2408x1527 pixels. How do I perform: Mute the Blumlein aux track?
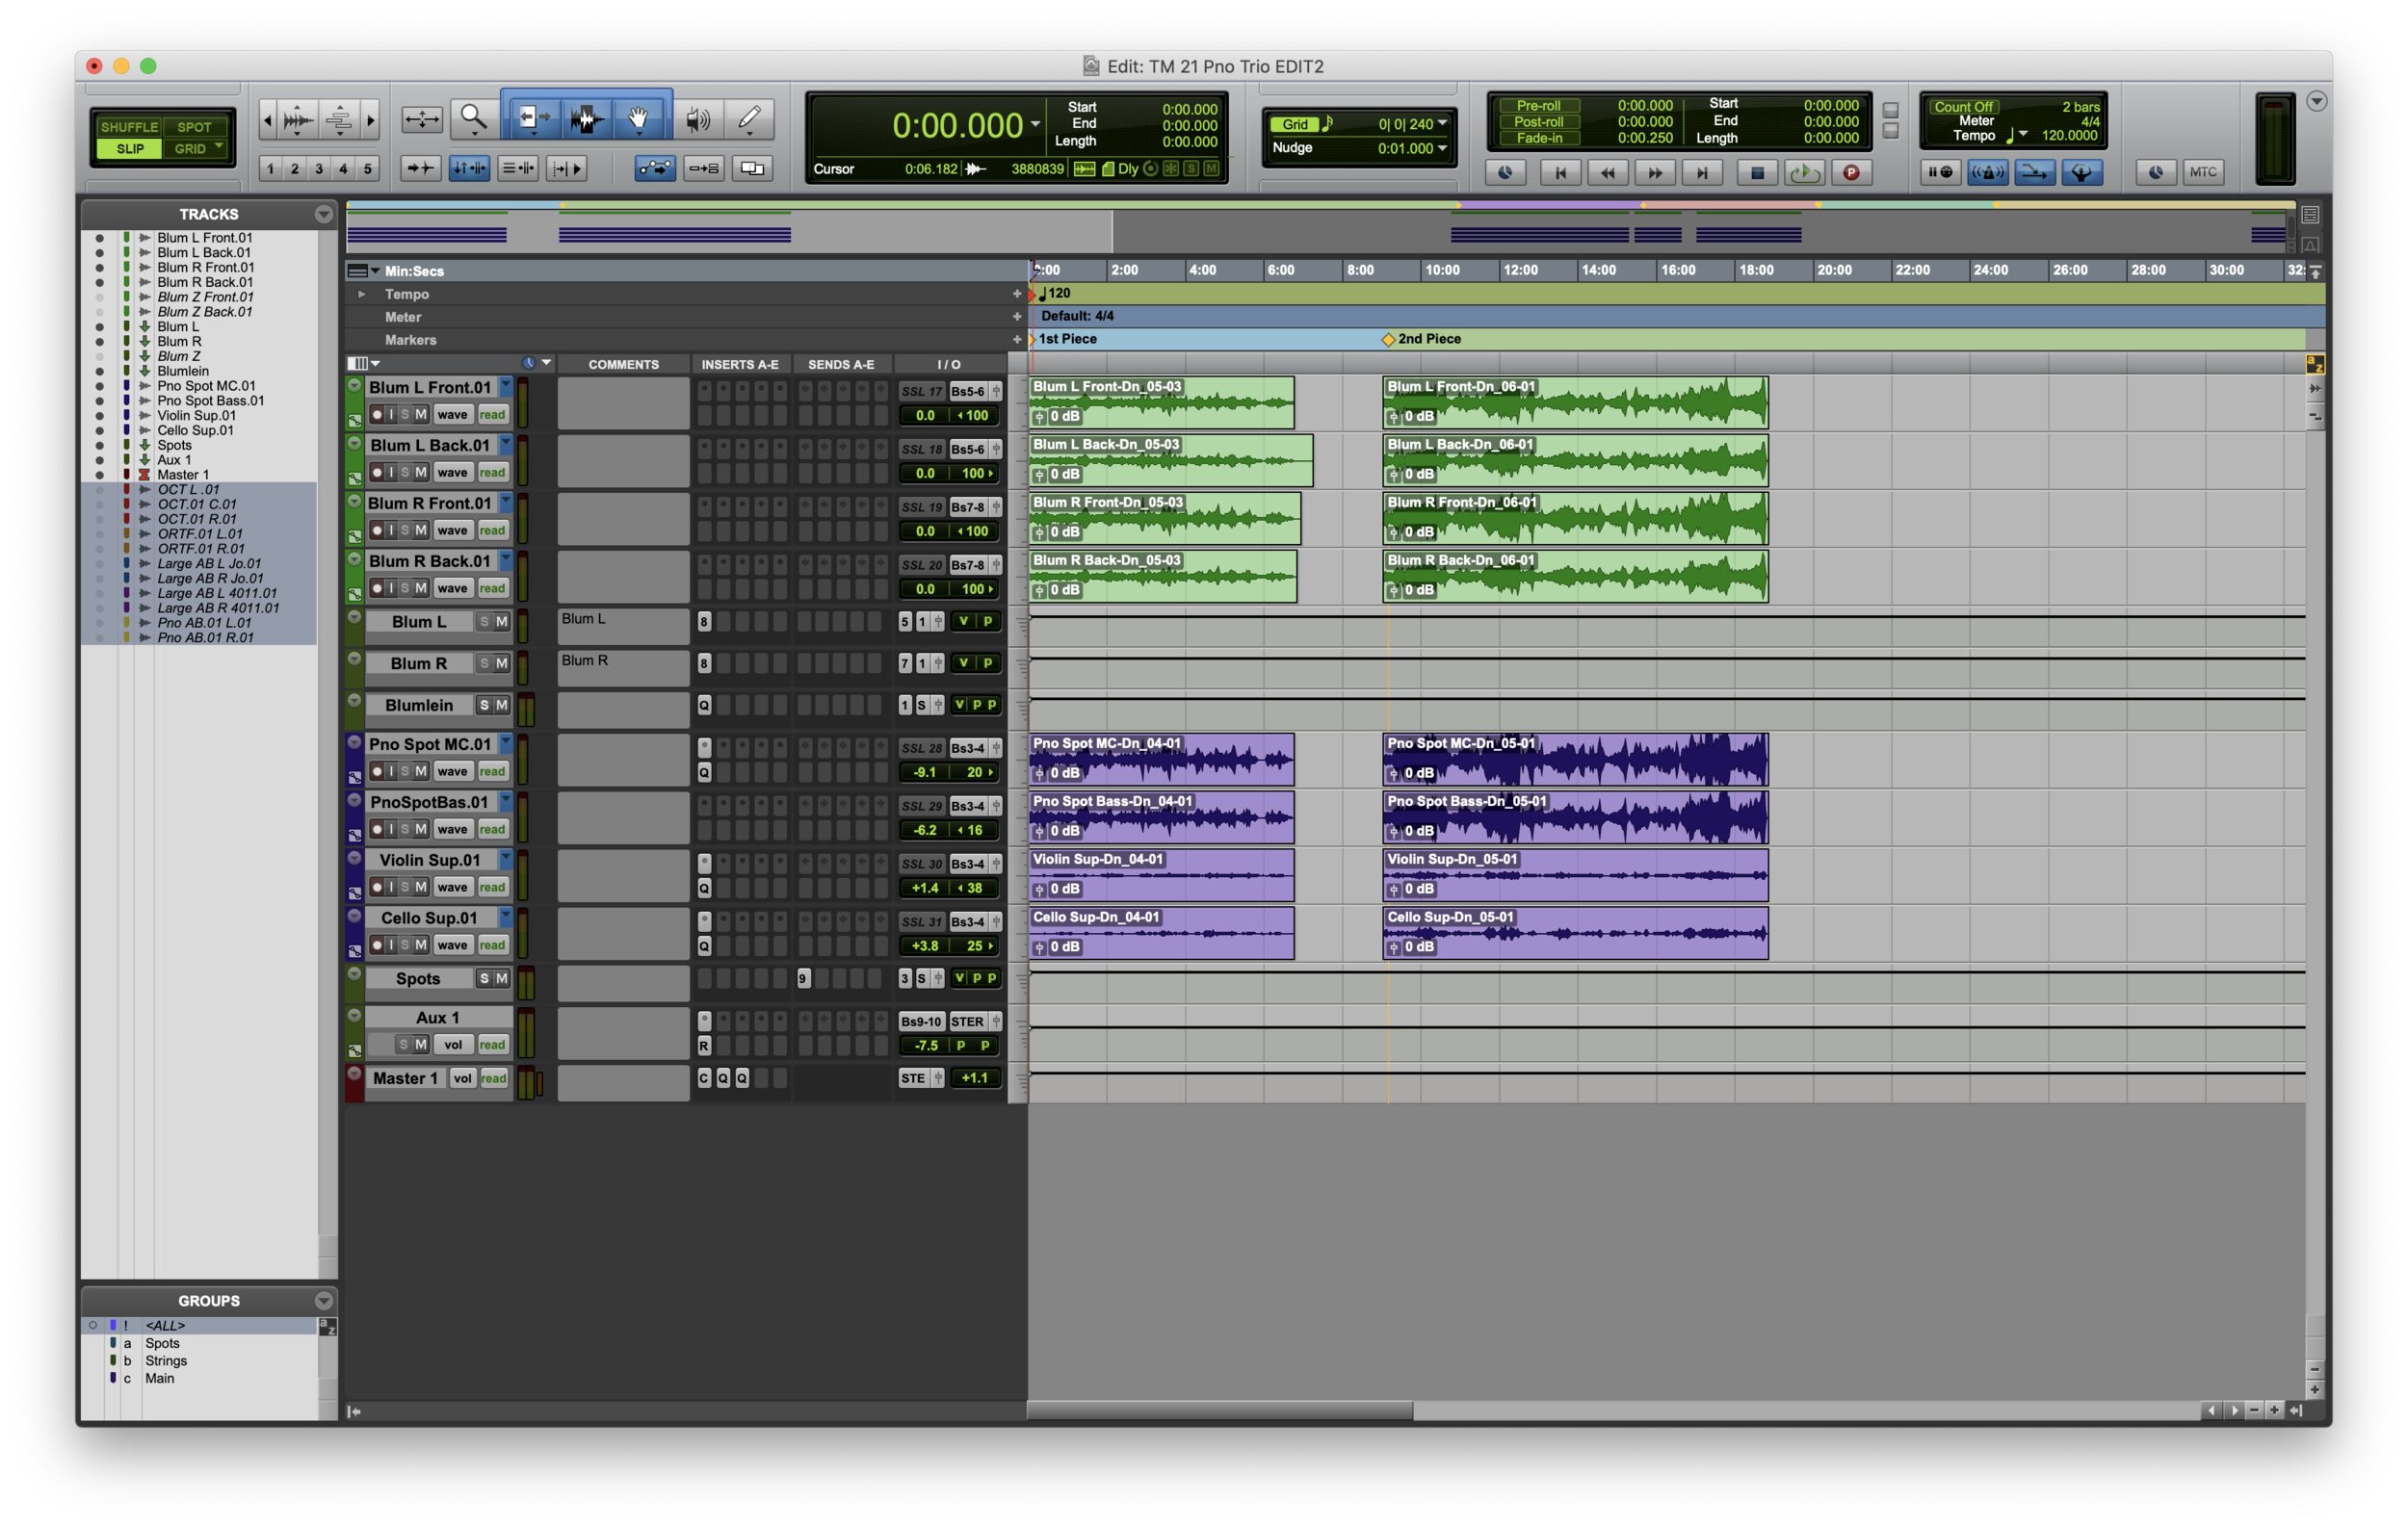[502, 706]
